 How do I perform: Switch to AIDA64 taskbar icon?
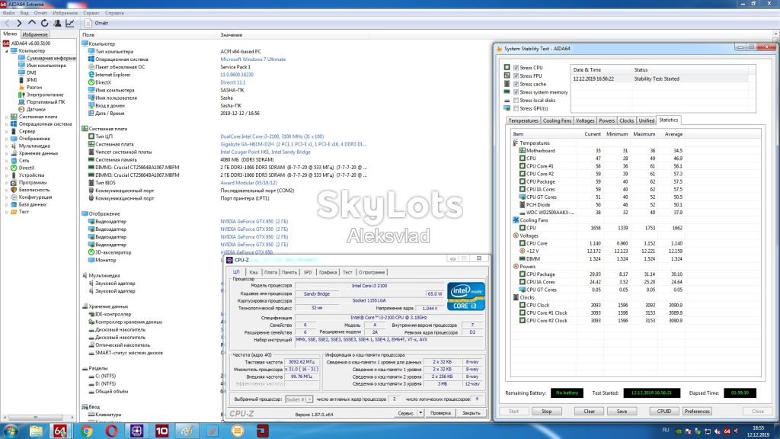click(59, 431)
